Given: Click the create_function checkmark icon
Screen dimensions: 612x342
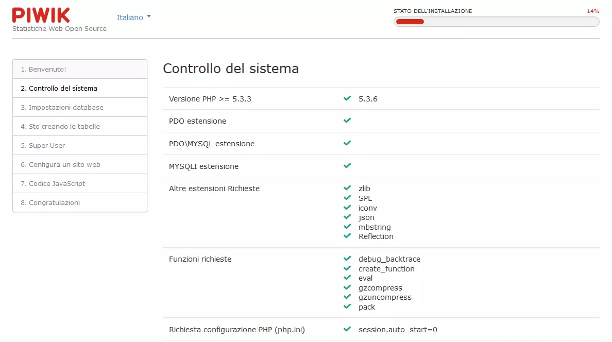Looking at the screenshot, I should tap(347, 268).
